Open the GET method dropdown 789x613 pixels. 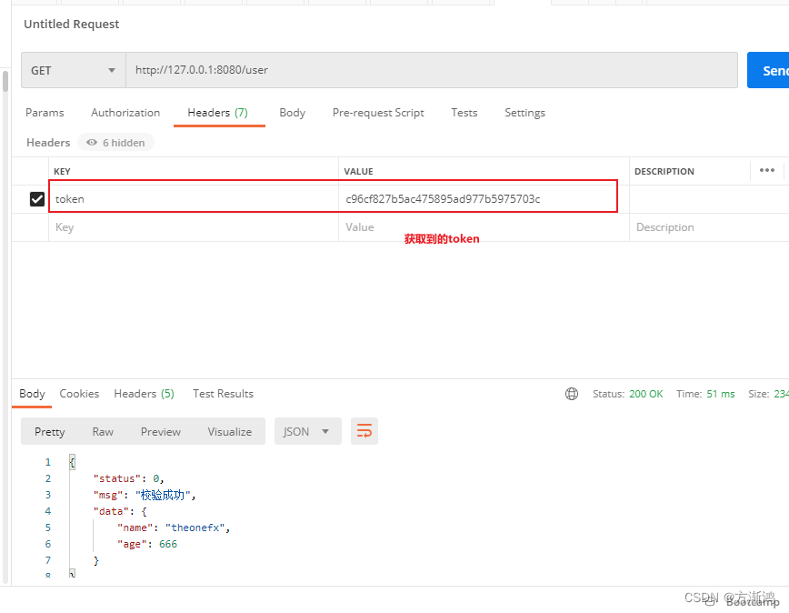(x=74, y=70)
